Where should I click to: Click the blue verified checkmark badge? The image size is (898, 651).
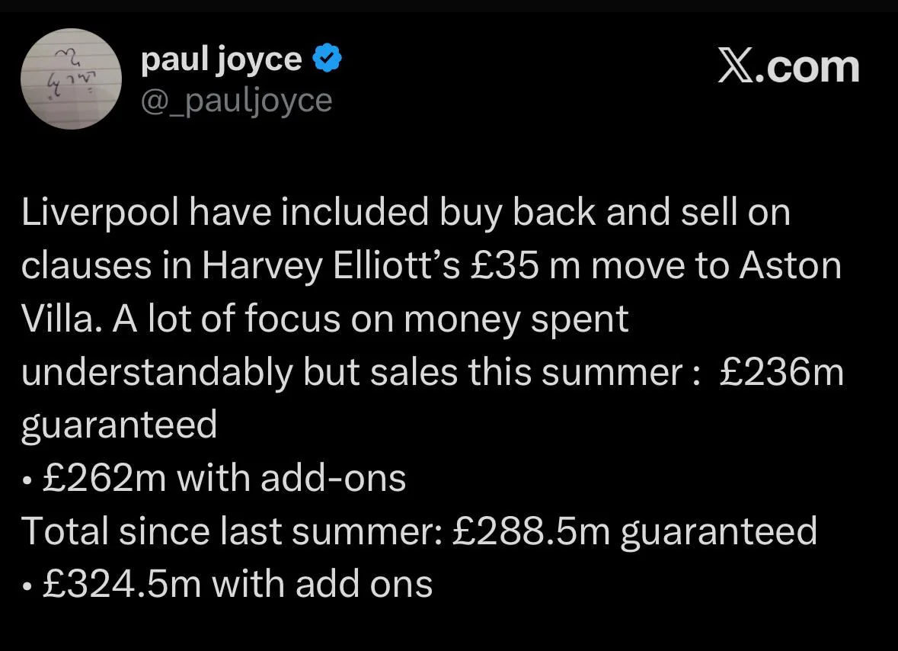(327, 58)
